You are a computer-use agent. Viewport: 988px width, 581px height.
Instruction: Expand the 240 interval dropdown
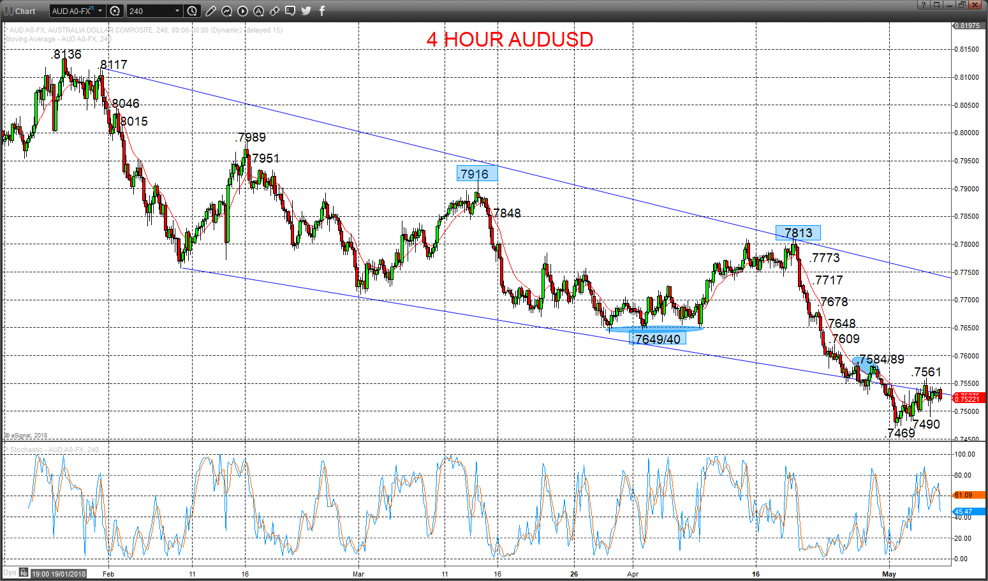177,11
